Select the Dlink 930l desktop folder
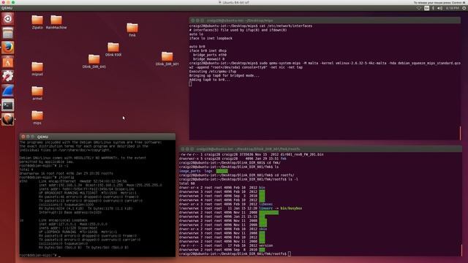This screenshot has height=263, width=468. 113,50
